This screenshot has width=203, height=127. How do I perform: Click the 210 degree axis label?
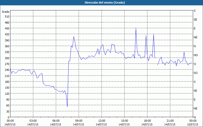(7, 76)
